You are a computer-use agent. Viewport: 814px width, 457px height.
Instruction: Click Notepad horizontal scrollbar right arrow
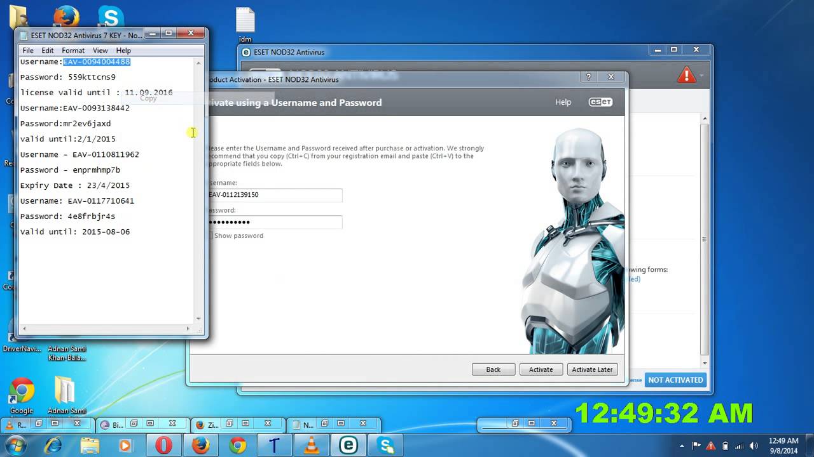pyautogui.click(x=188, y=328)
